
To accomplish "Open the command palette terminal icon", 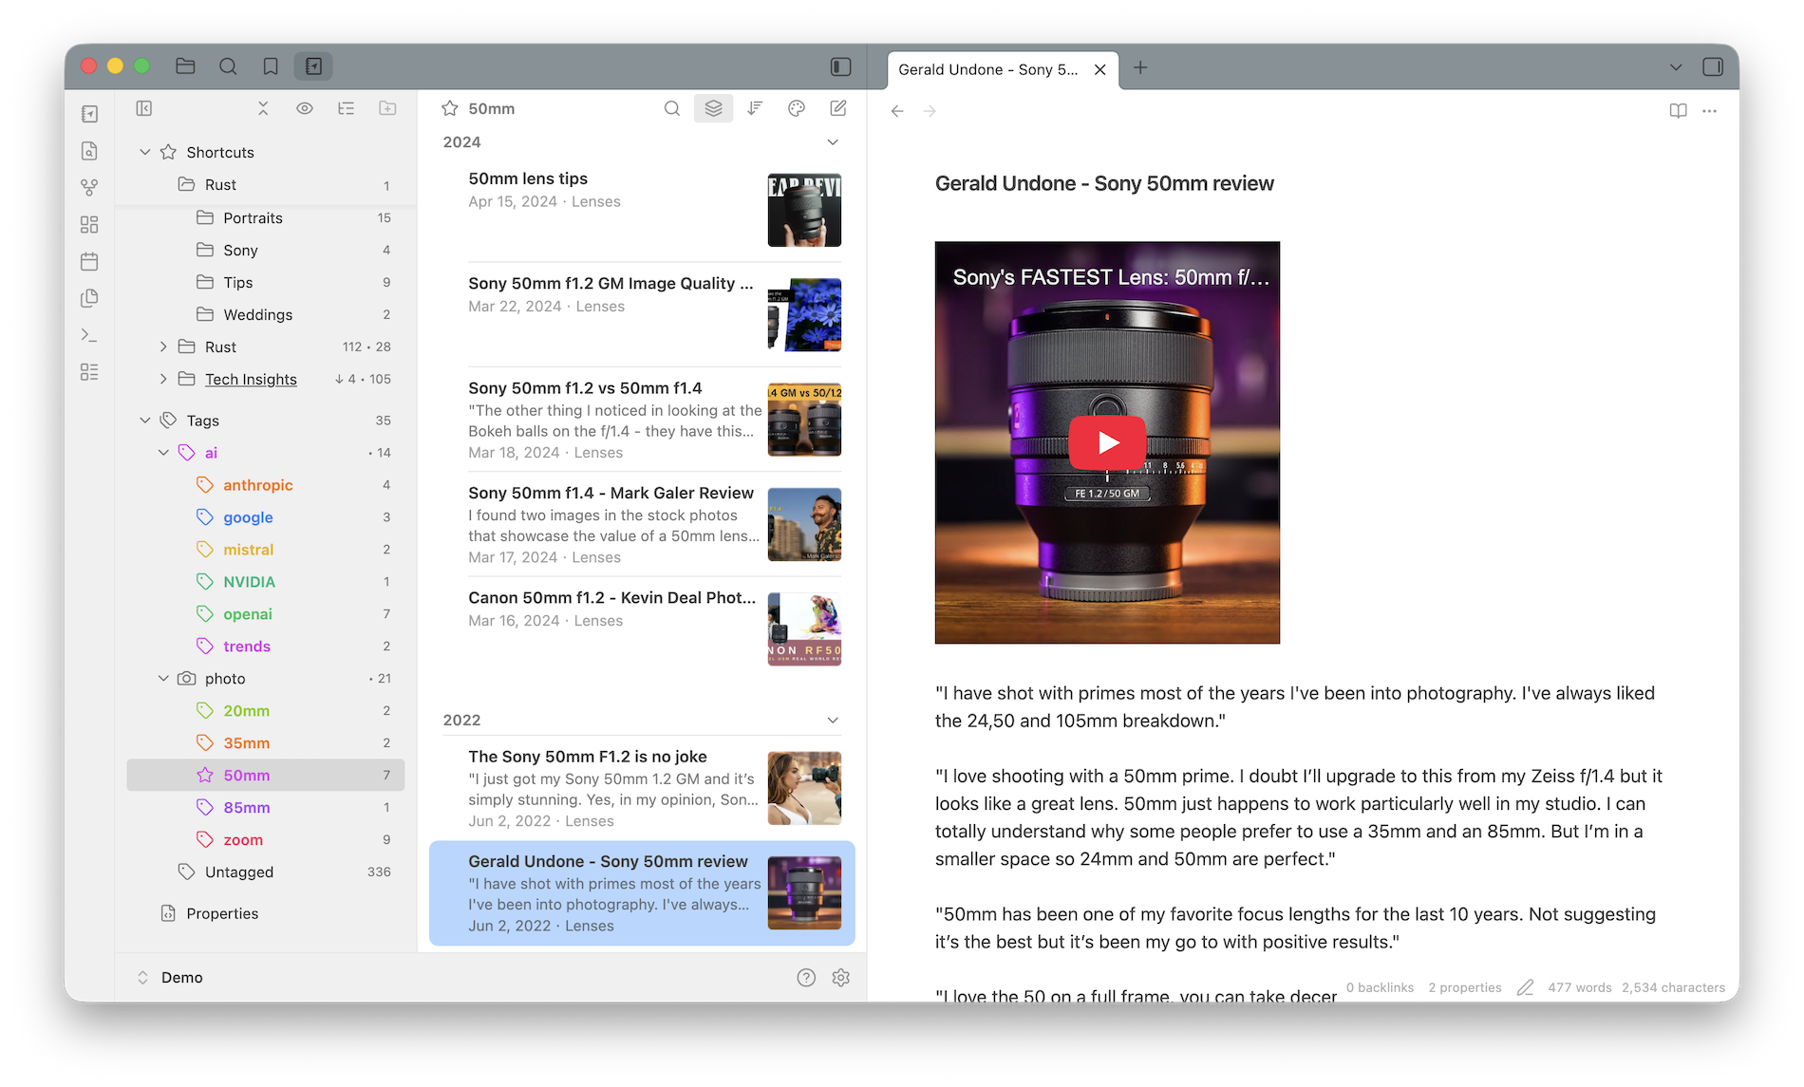I will tap(89, 335).
